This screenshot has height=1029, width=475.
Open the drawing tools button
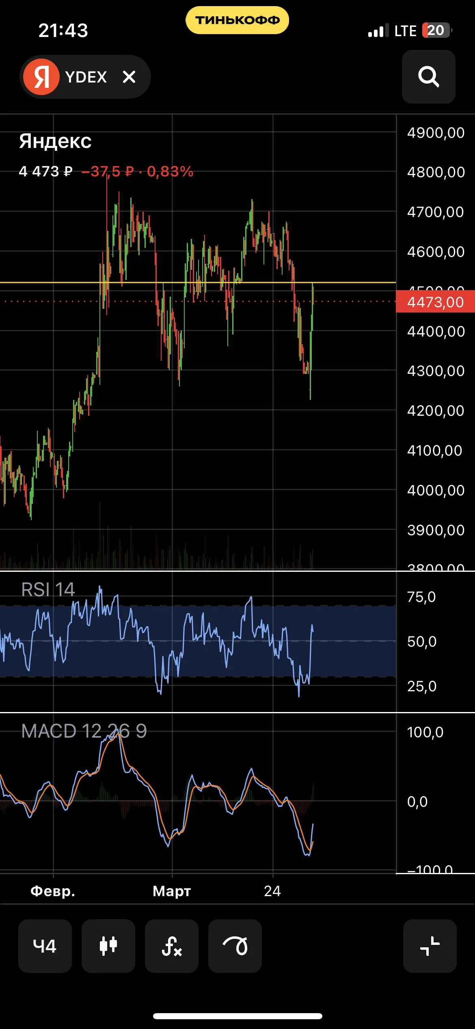click(235, 946)
